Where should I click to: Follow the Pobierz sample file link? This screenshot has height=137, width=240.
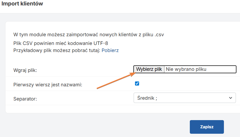coord(110,50)
